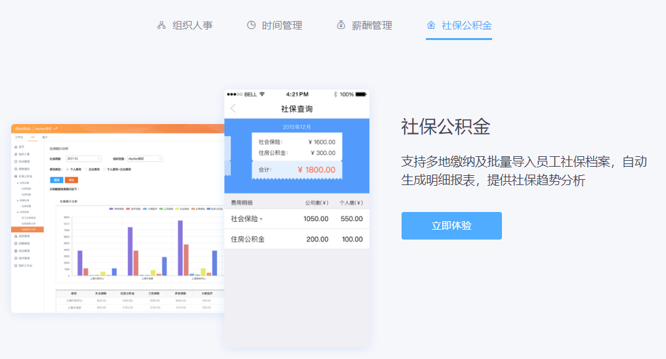Click the ¥ 1800.00 total amount
666x359 pixels.
[x=316, y=170]
